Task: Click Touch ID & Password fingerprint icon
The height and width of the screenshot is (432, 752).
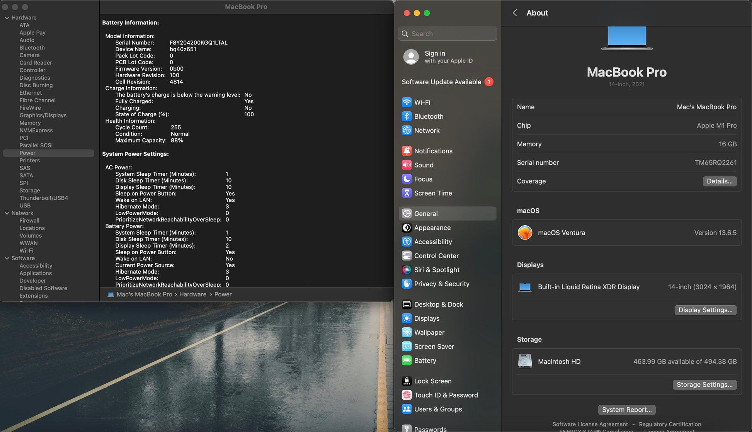Action: [x=407, y=395]
